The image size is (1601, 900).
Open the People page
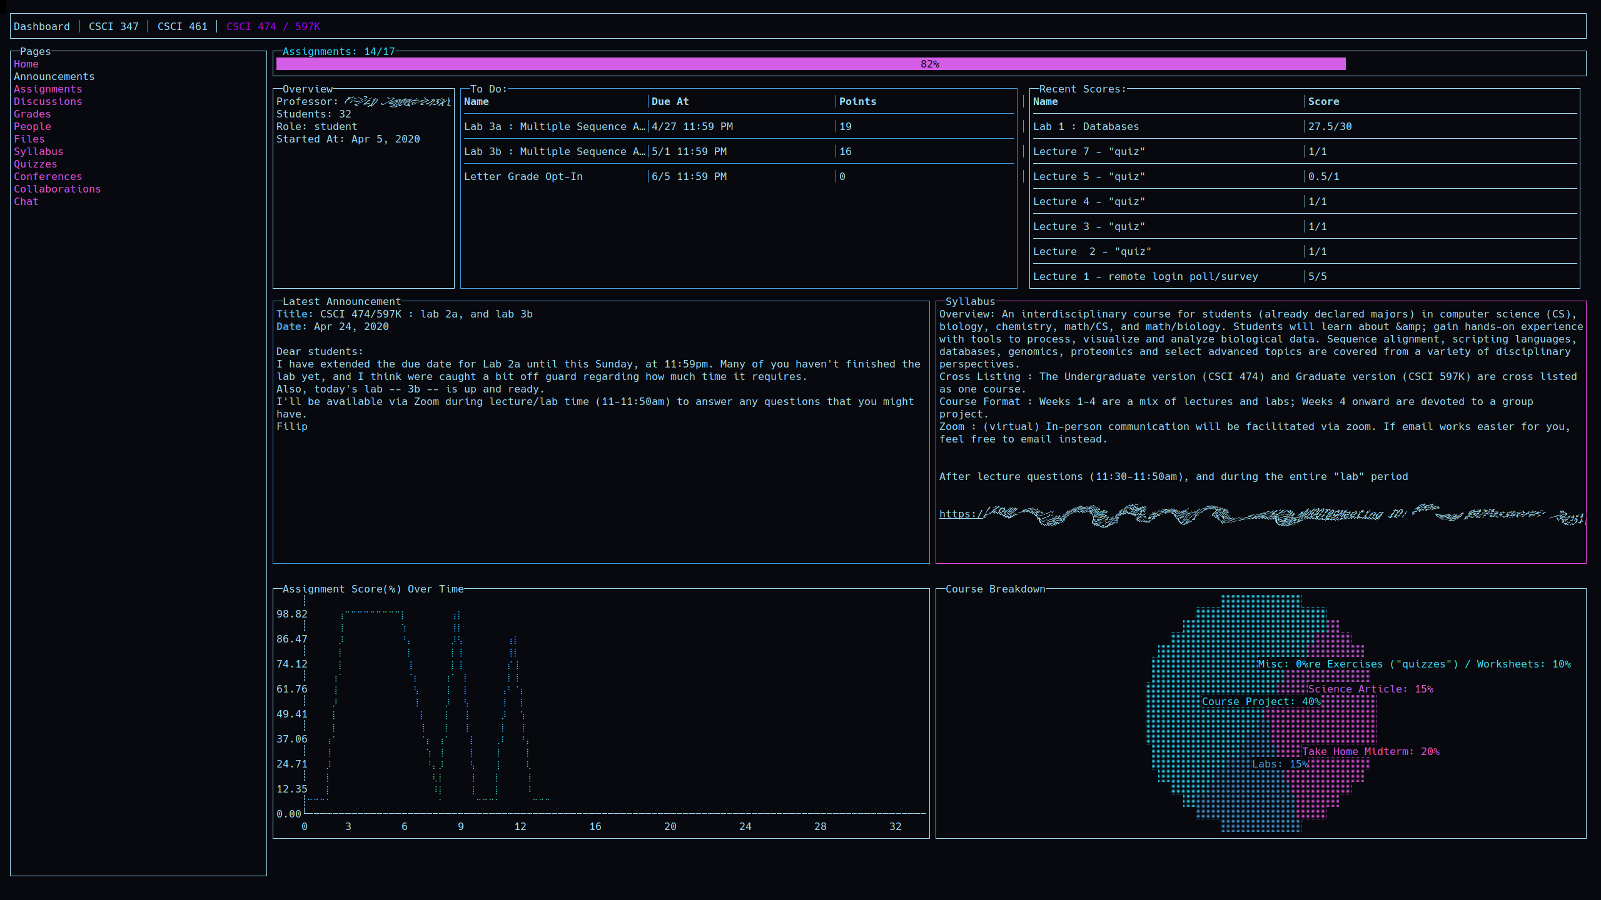pyautogui.click(x=32, y=126)
